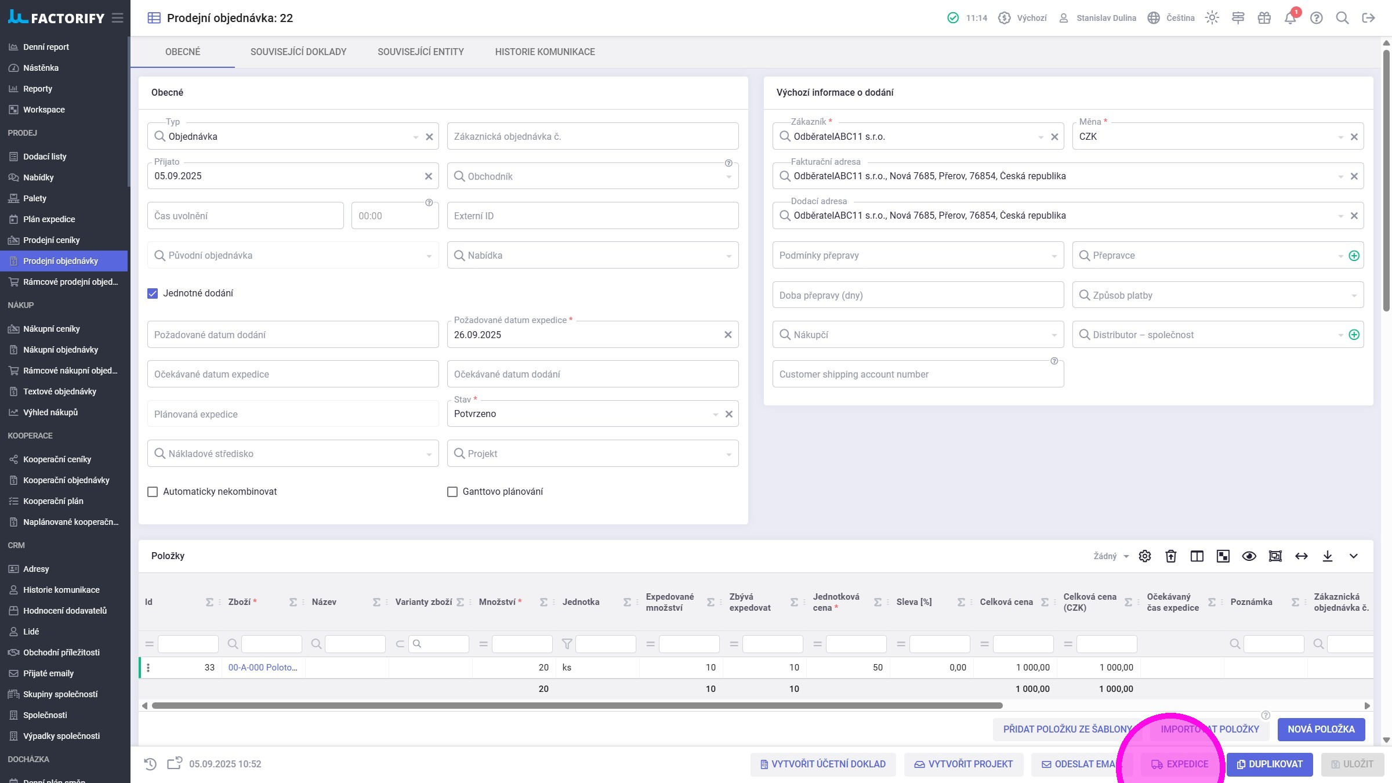Check the Ganttovo plánování checkbox

tap(452, 492)
